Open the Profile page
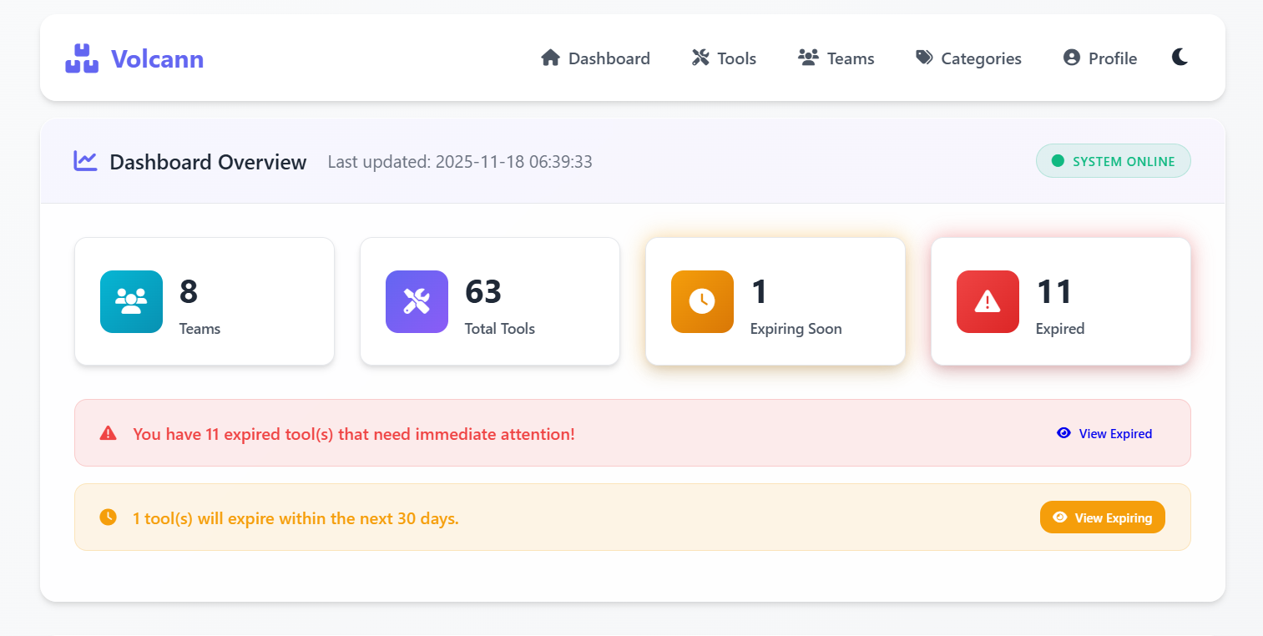Screen dimensions: 1263x636 click(1099, 58)
